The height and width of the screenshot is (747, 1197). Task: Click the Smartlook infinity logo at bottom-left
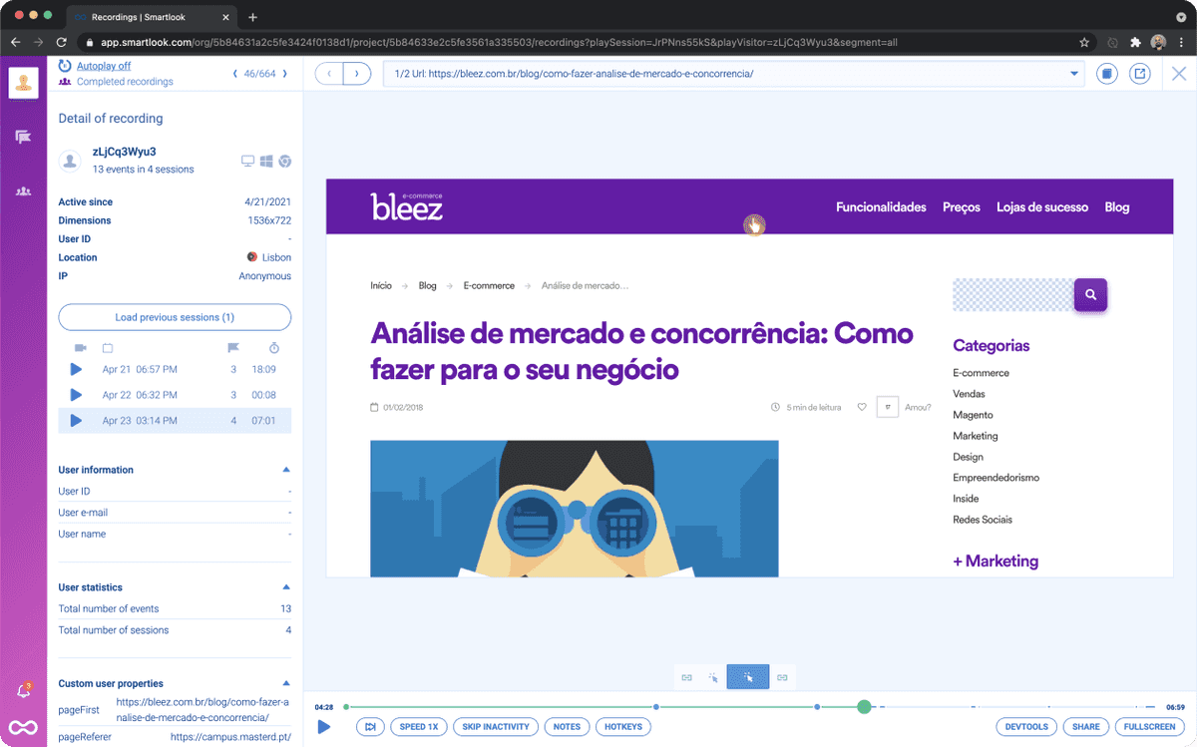tap(24, 728)
